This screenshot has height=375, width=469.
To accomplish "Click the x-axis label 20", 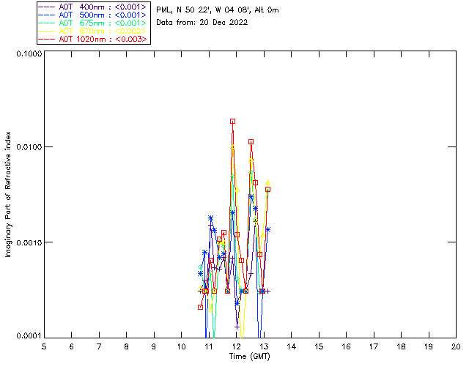I will pyautogui.click(x=456, y=346).
